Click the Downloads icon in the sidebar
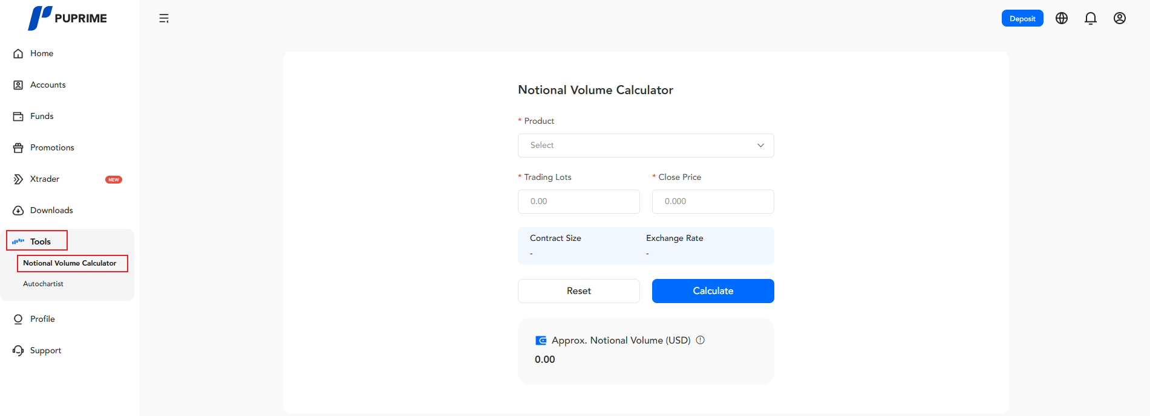Viewport: 1150px width, 416px height. coord(18,211)
